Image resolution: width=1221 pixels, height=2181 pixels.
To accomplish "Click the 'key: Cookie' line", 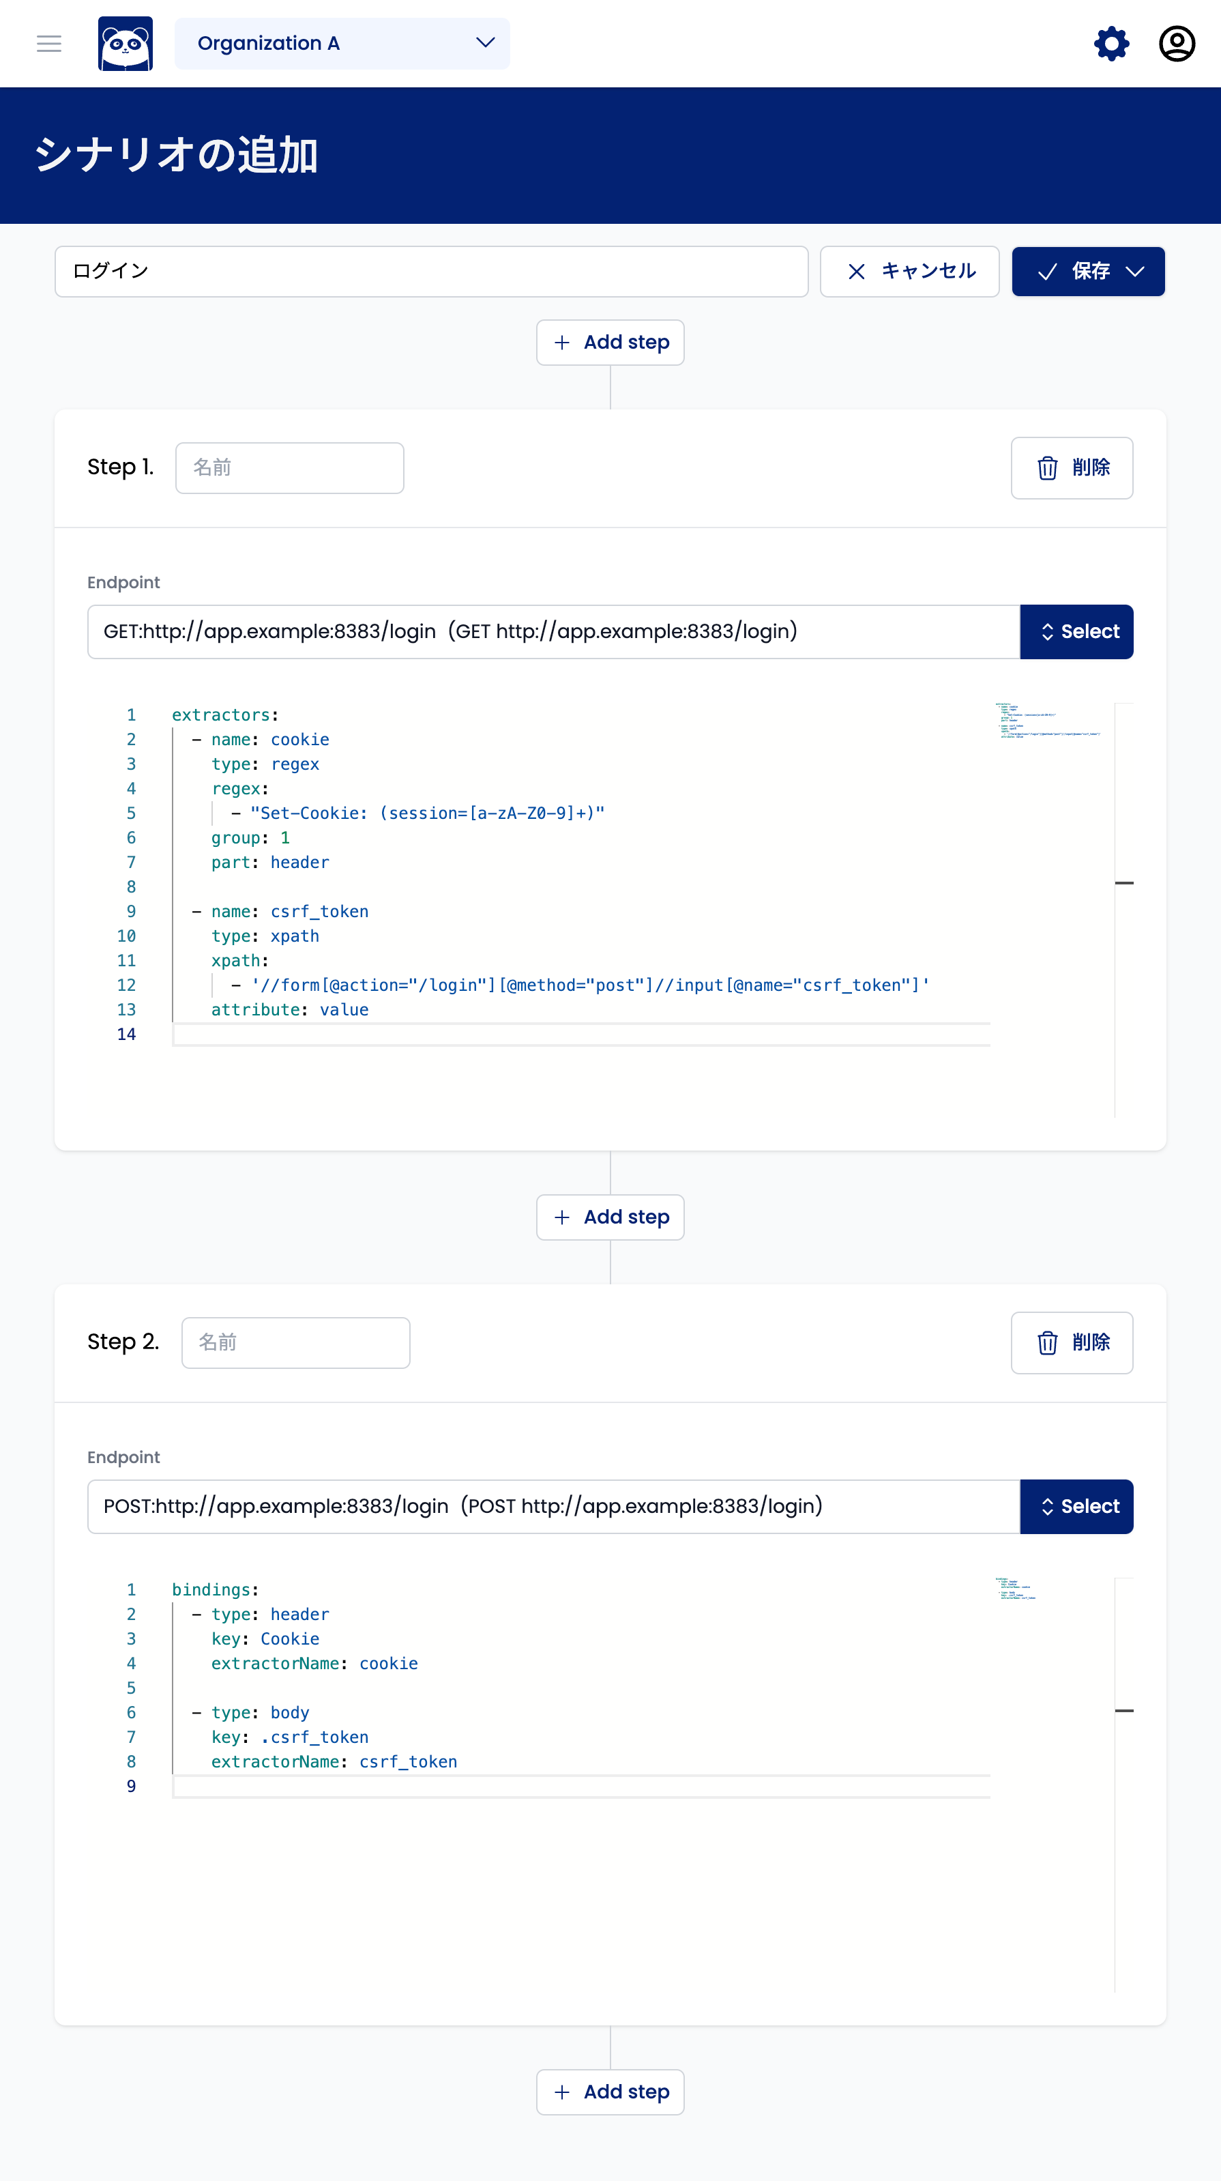I will 265,1639.
